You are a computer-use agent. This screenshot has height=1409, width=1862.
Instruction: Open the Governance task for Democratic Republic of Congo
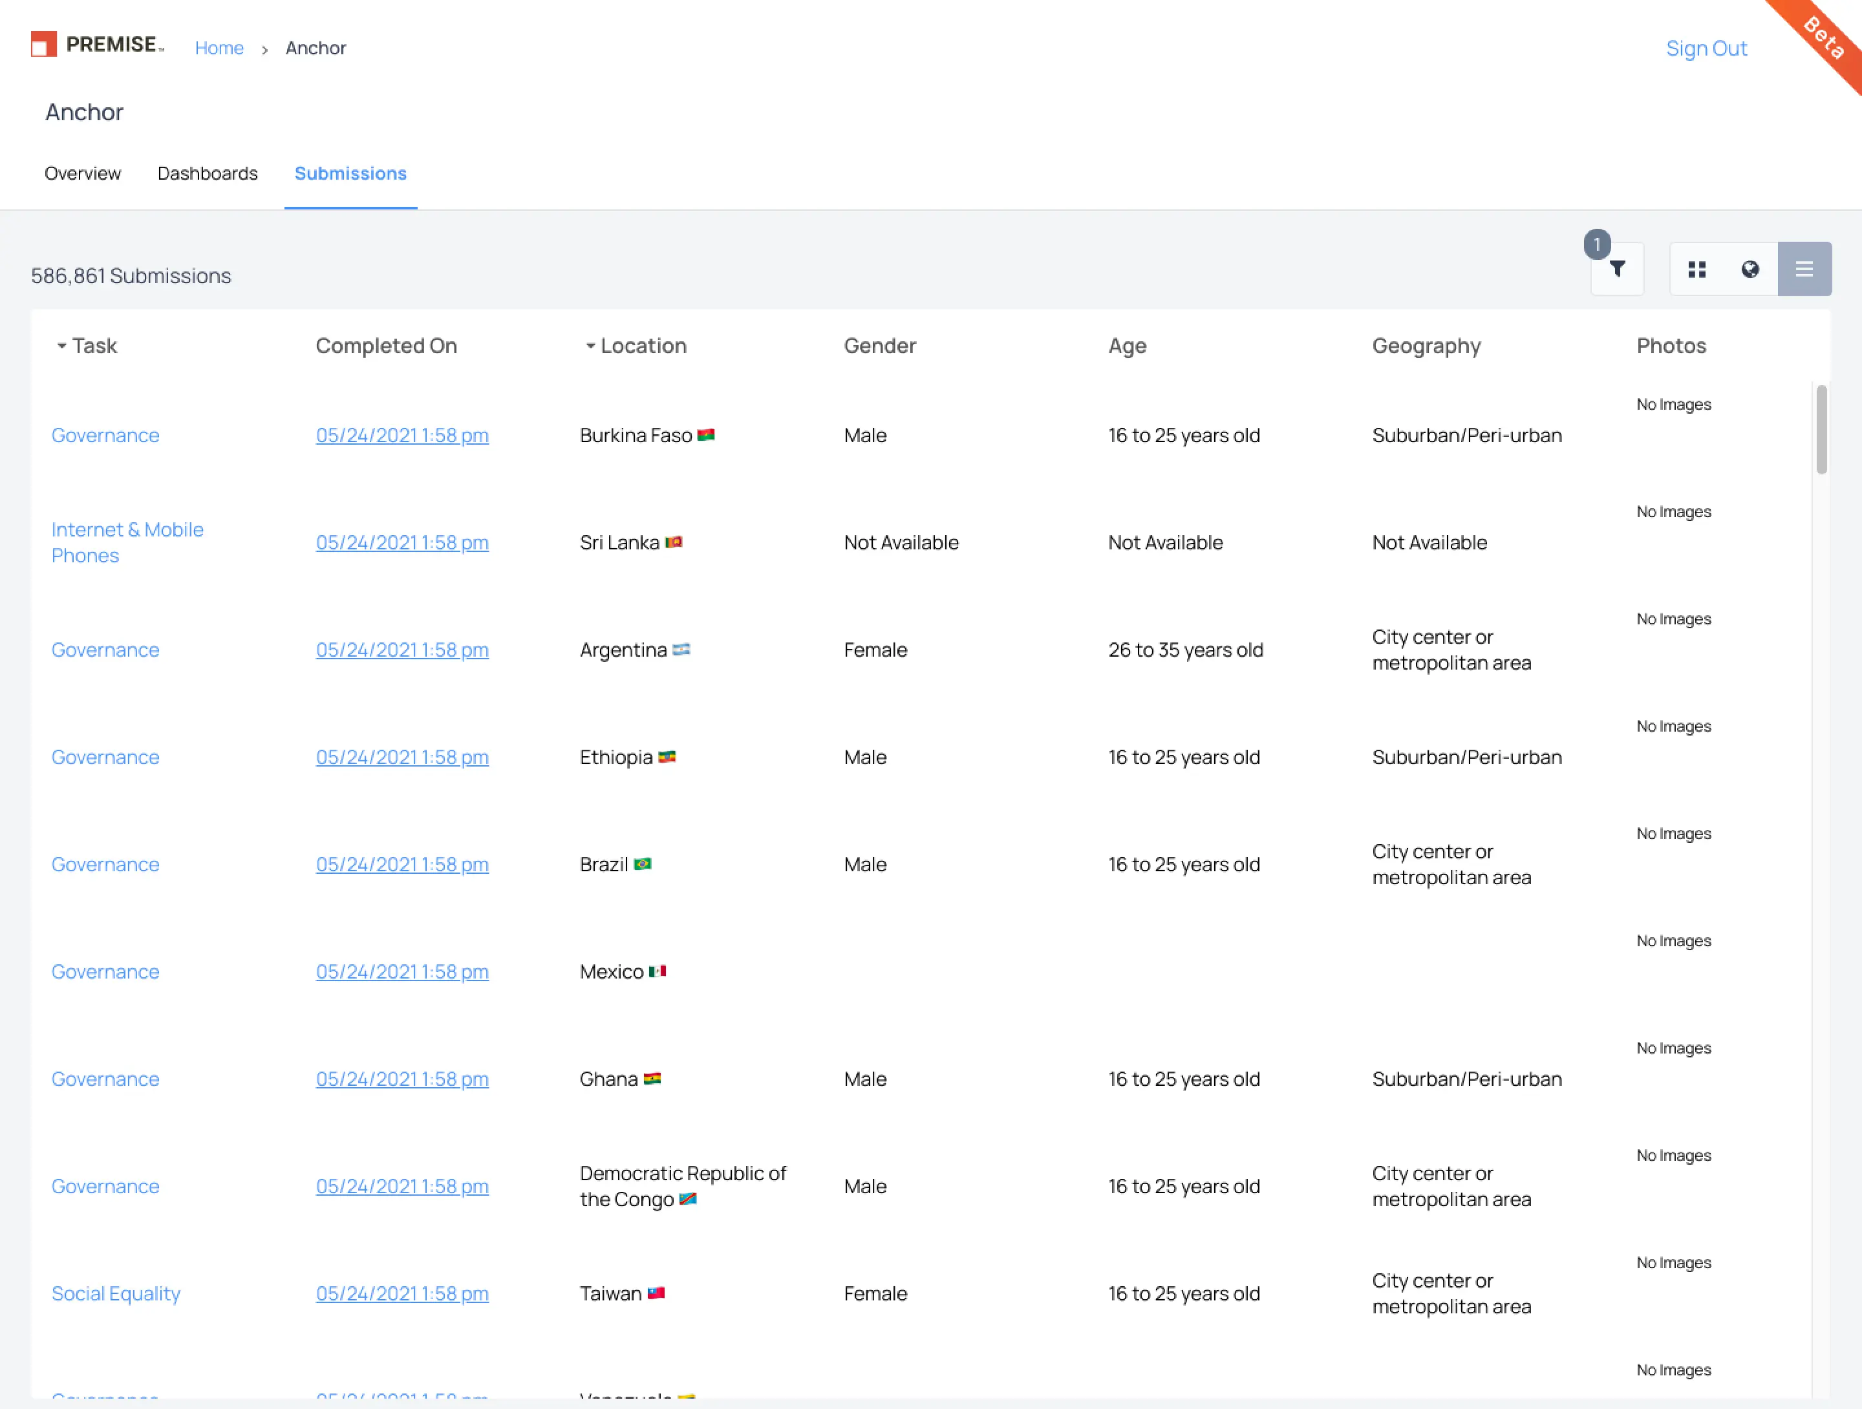[105, 1186]
